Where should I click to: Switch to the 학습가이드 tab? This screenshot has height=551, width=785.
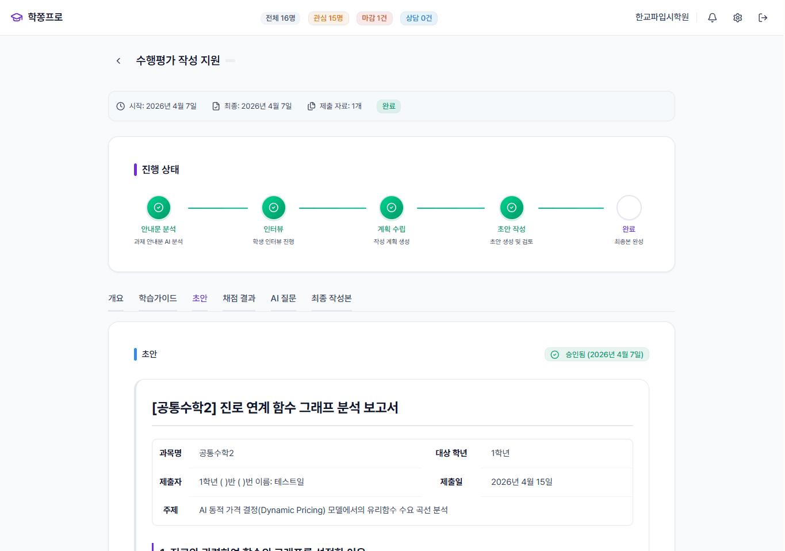tap(158, 299)
